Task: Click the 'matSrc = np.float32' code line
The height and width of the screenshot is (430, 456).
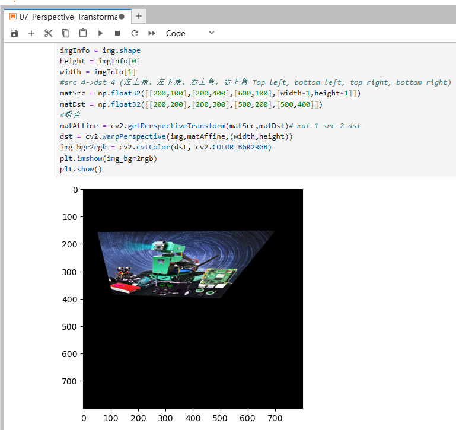Action: coord(210,93)
